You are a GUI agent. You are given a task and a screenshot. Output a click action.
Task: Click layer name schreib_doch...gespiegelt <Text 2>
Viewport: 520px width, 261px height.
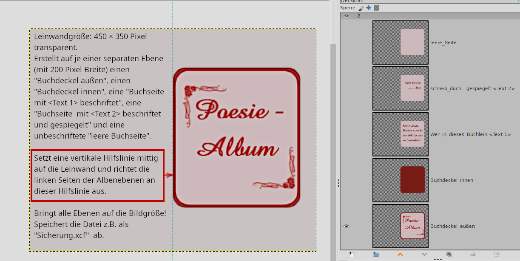pos(472,88)
